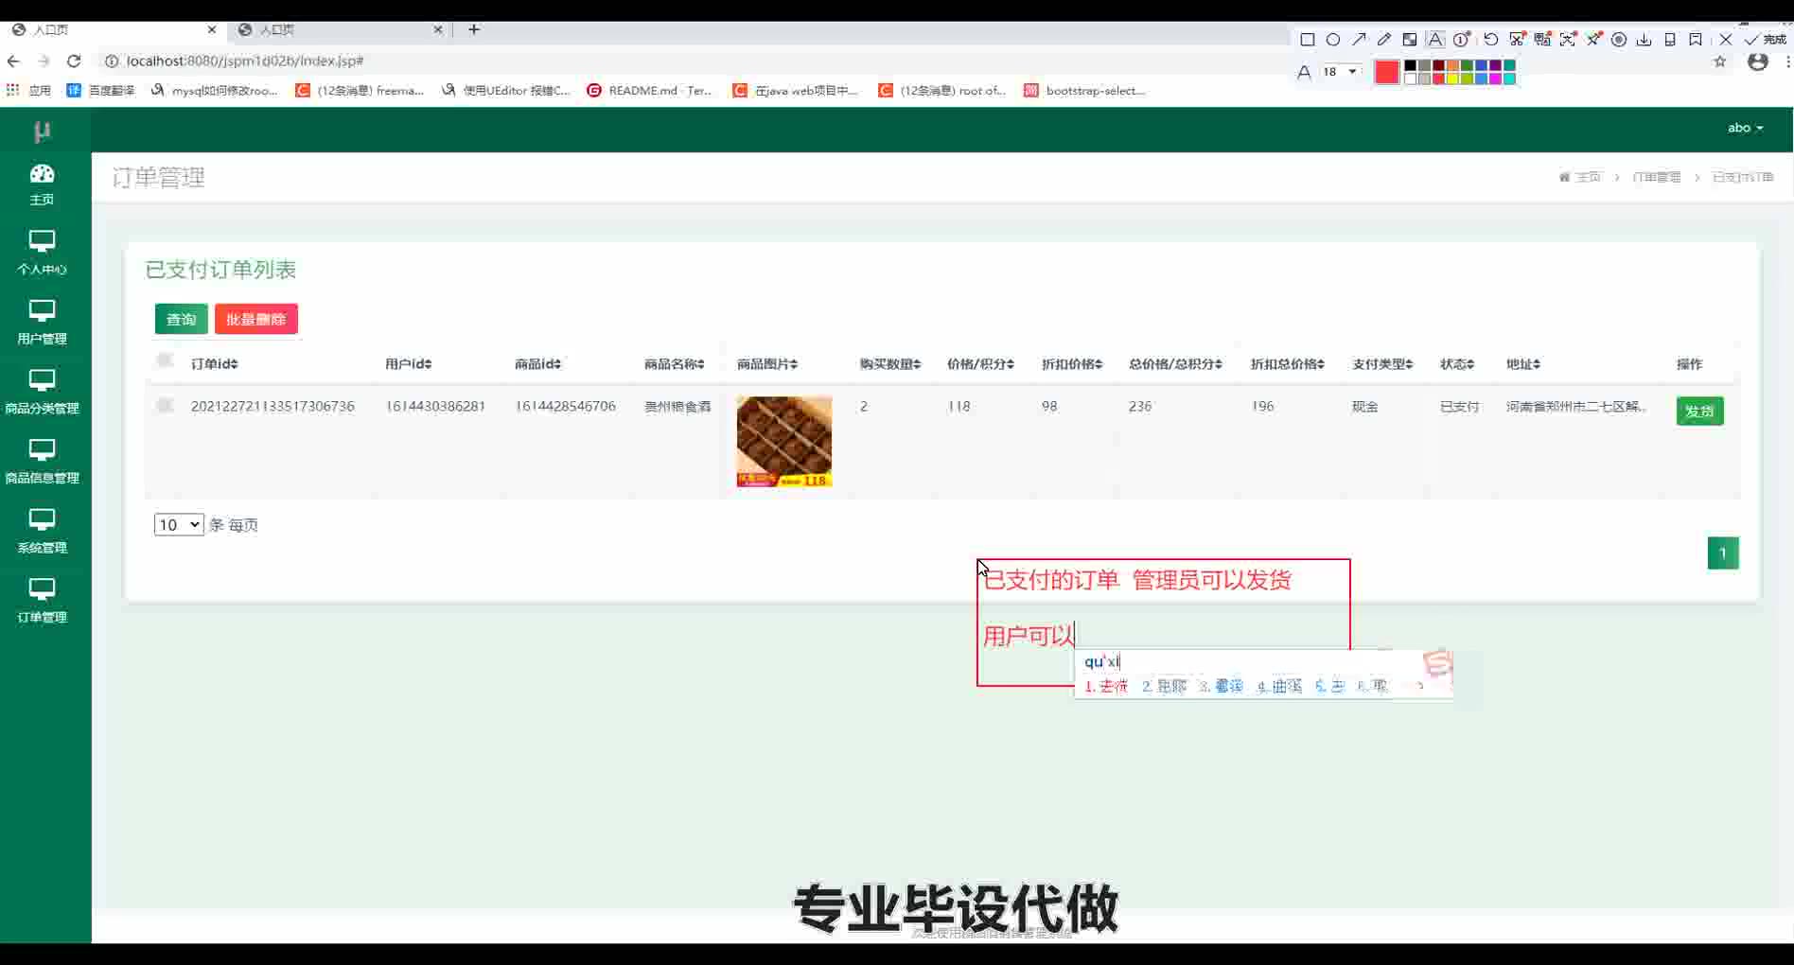
Task: Sort the table by 支付类型
Action: point(1381,364)
